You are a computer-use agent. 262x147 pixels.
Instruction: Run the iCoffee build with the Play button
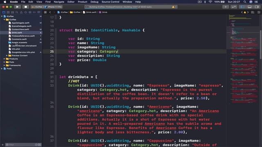click(x=17, y=7)
